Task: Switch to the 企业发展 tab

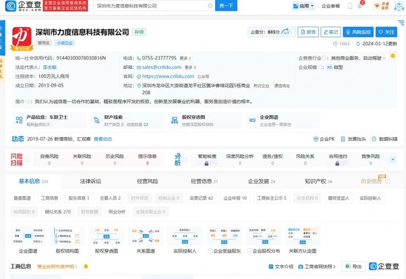Action: pyautogui.click(x=261, y=181)
